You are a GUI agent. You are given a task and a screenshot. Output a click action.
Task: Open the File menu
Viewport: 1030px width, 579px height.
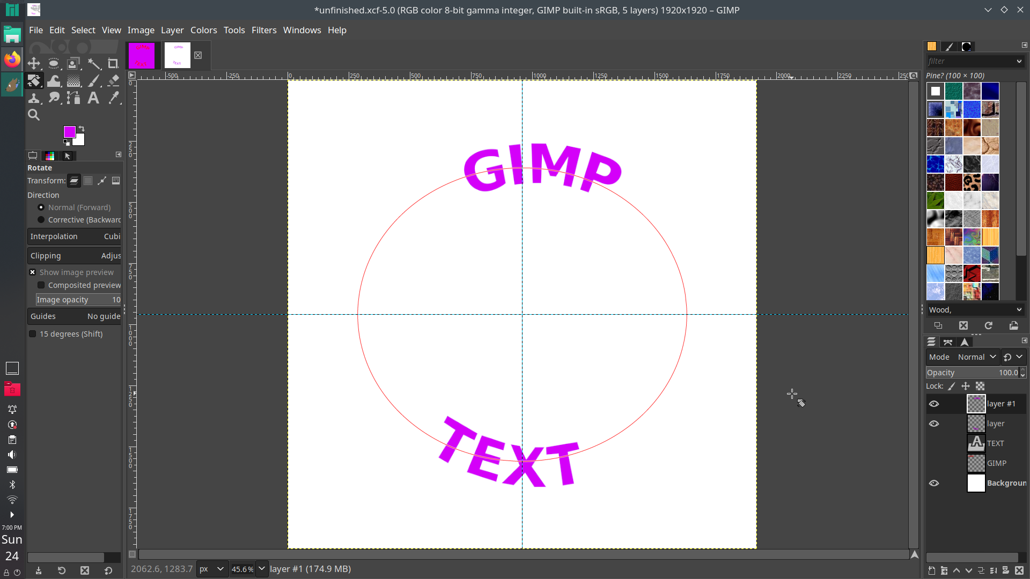(36, 30)
